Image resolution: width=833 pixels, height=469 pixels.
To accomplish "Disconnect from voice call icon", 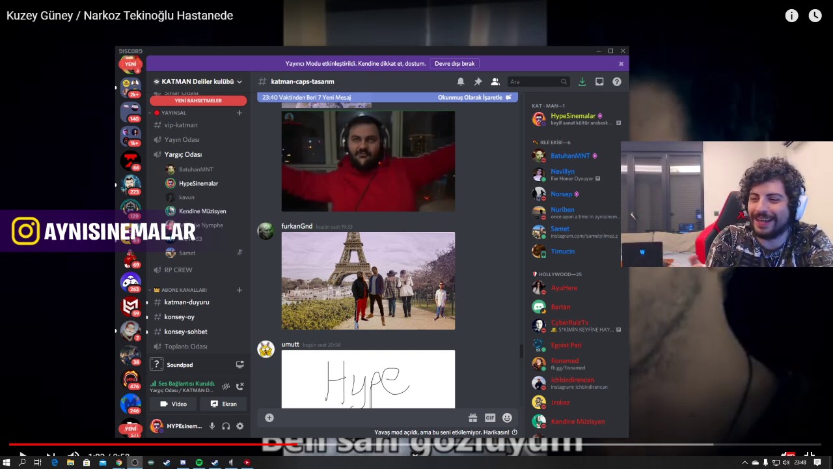I will (239, 386).
